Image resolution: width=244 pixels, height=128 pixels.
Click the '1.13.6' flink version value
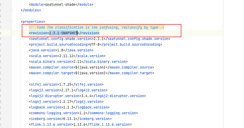[79, 125]
